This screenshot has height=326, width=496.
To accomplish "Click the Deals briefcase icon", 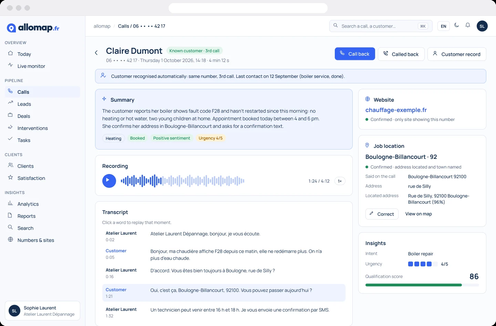I will [10, 115].
